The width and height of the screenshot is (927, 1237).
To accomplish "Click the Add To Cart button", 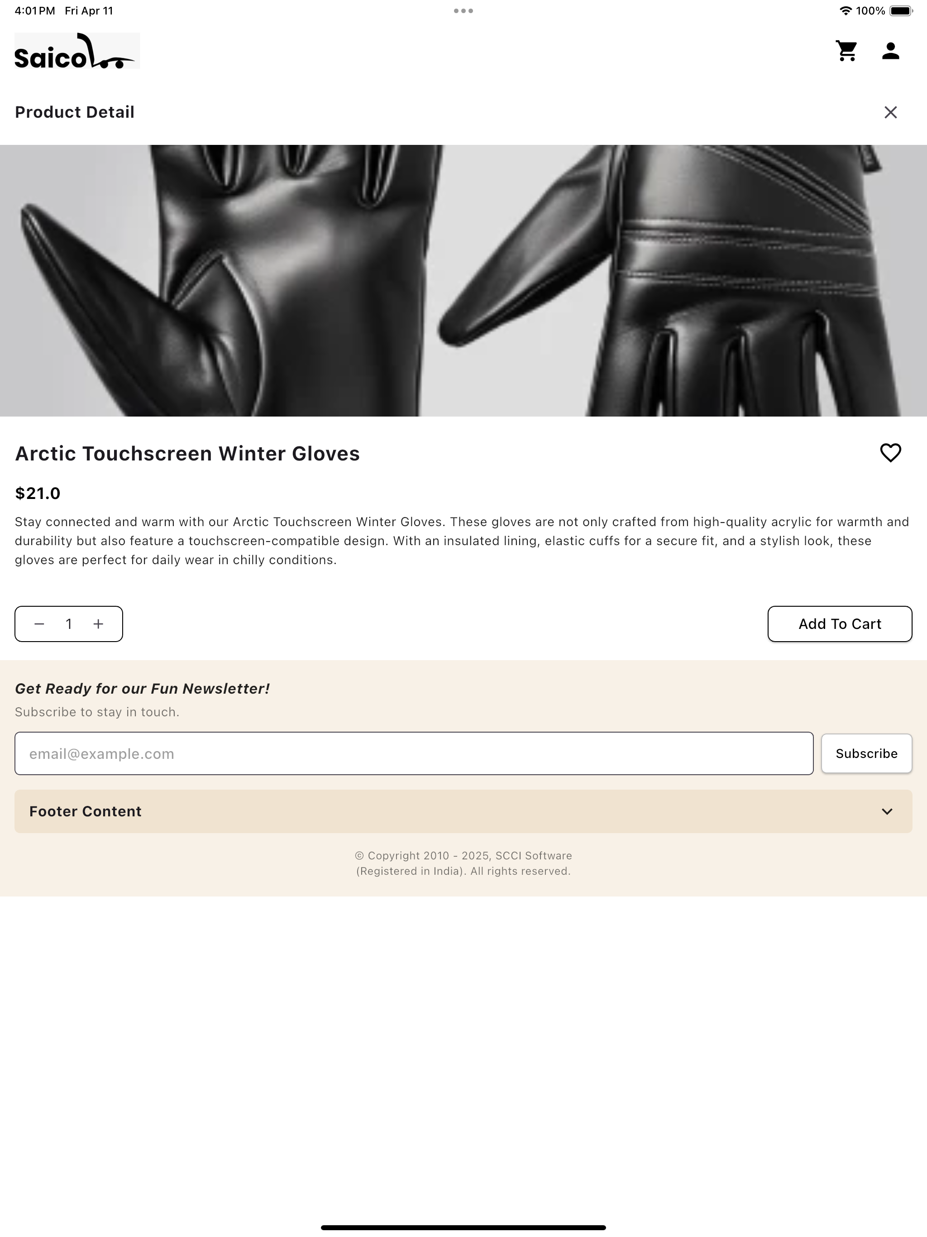I will pyautogui.click(x=839, y=623).
